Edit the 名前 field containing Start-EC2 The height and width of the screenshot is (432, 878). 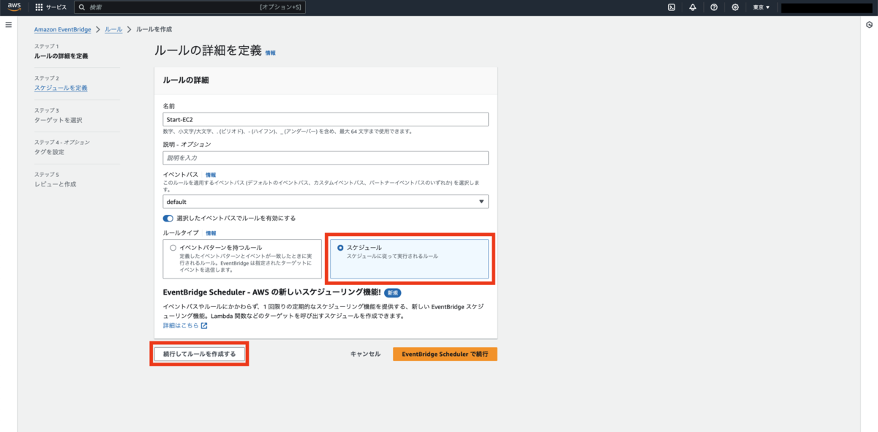(x=326, y=119)
